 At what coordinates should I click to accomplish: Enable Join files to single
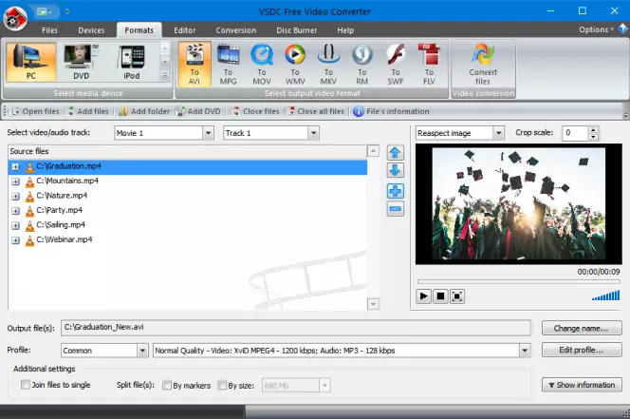tap(26, 385)
